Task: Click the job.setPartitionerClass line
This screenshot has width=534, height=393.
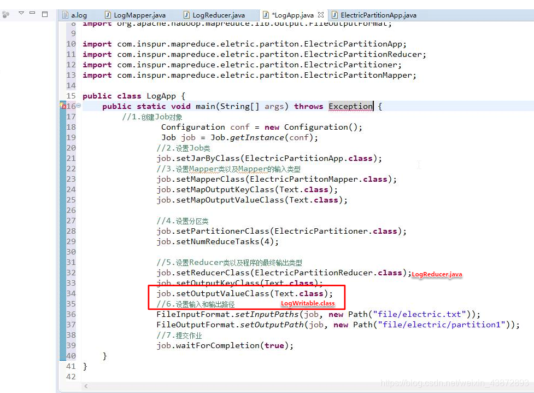Action: (x=281, y=232)
